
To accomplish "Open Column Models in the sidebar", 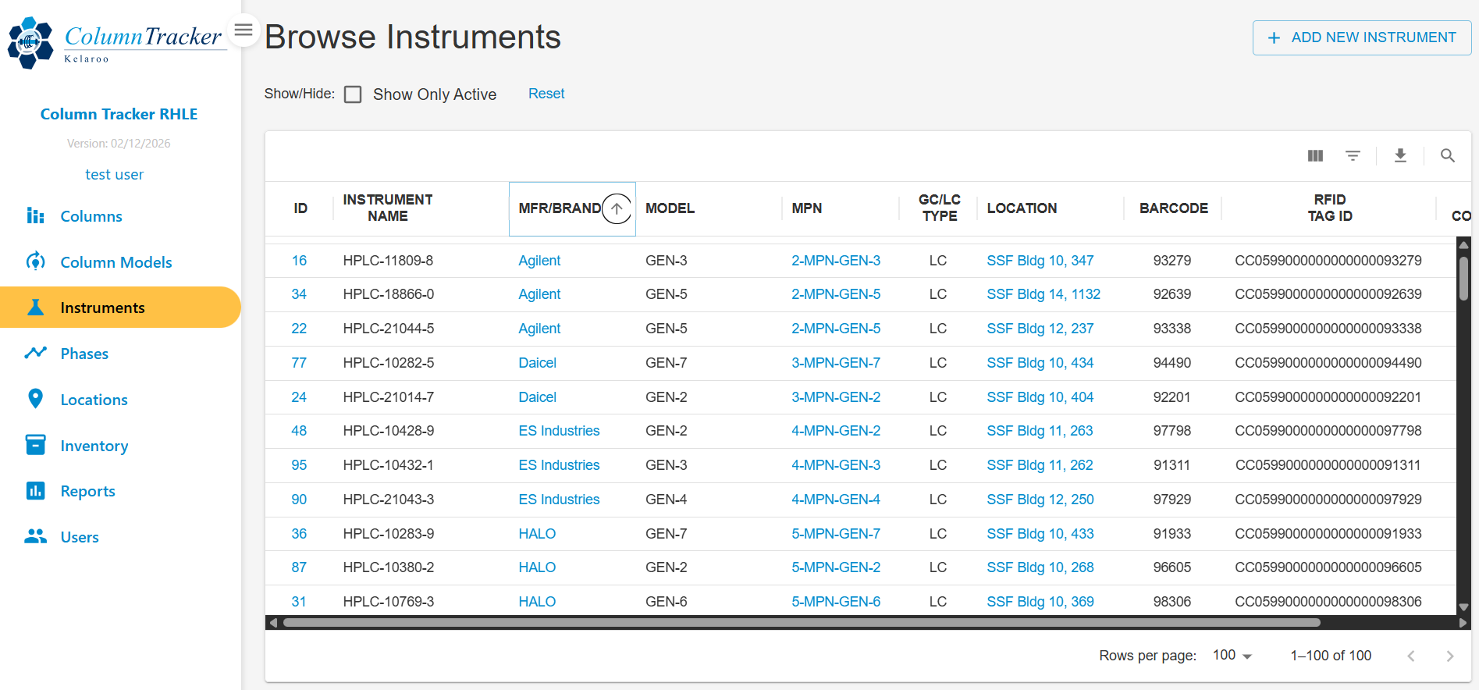I will point(116,262).
